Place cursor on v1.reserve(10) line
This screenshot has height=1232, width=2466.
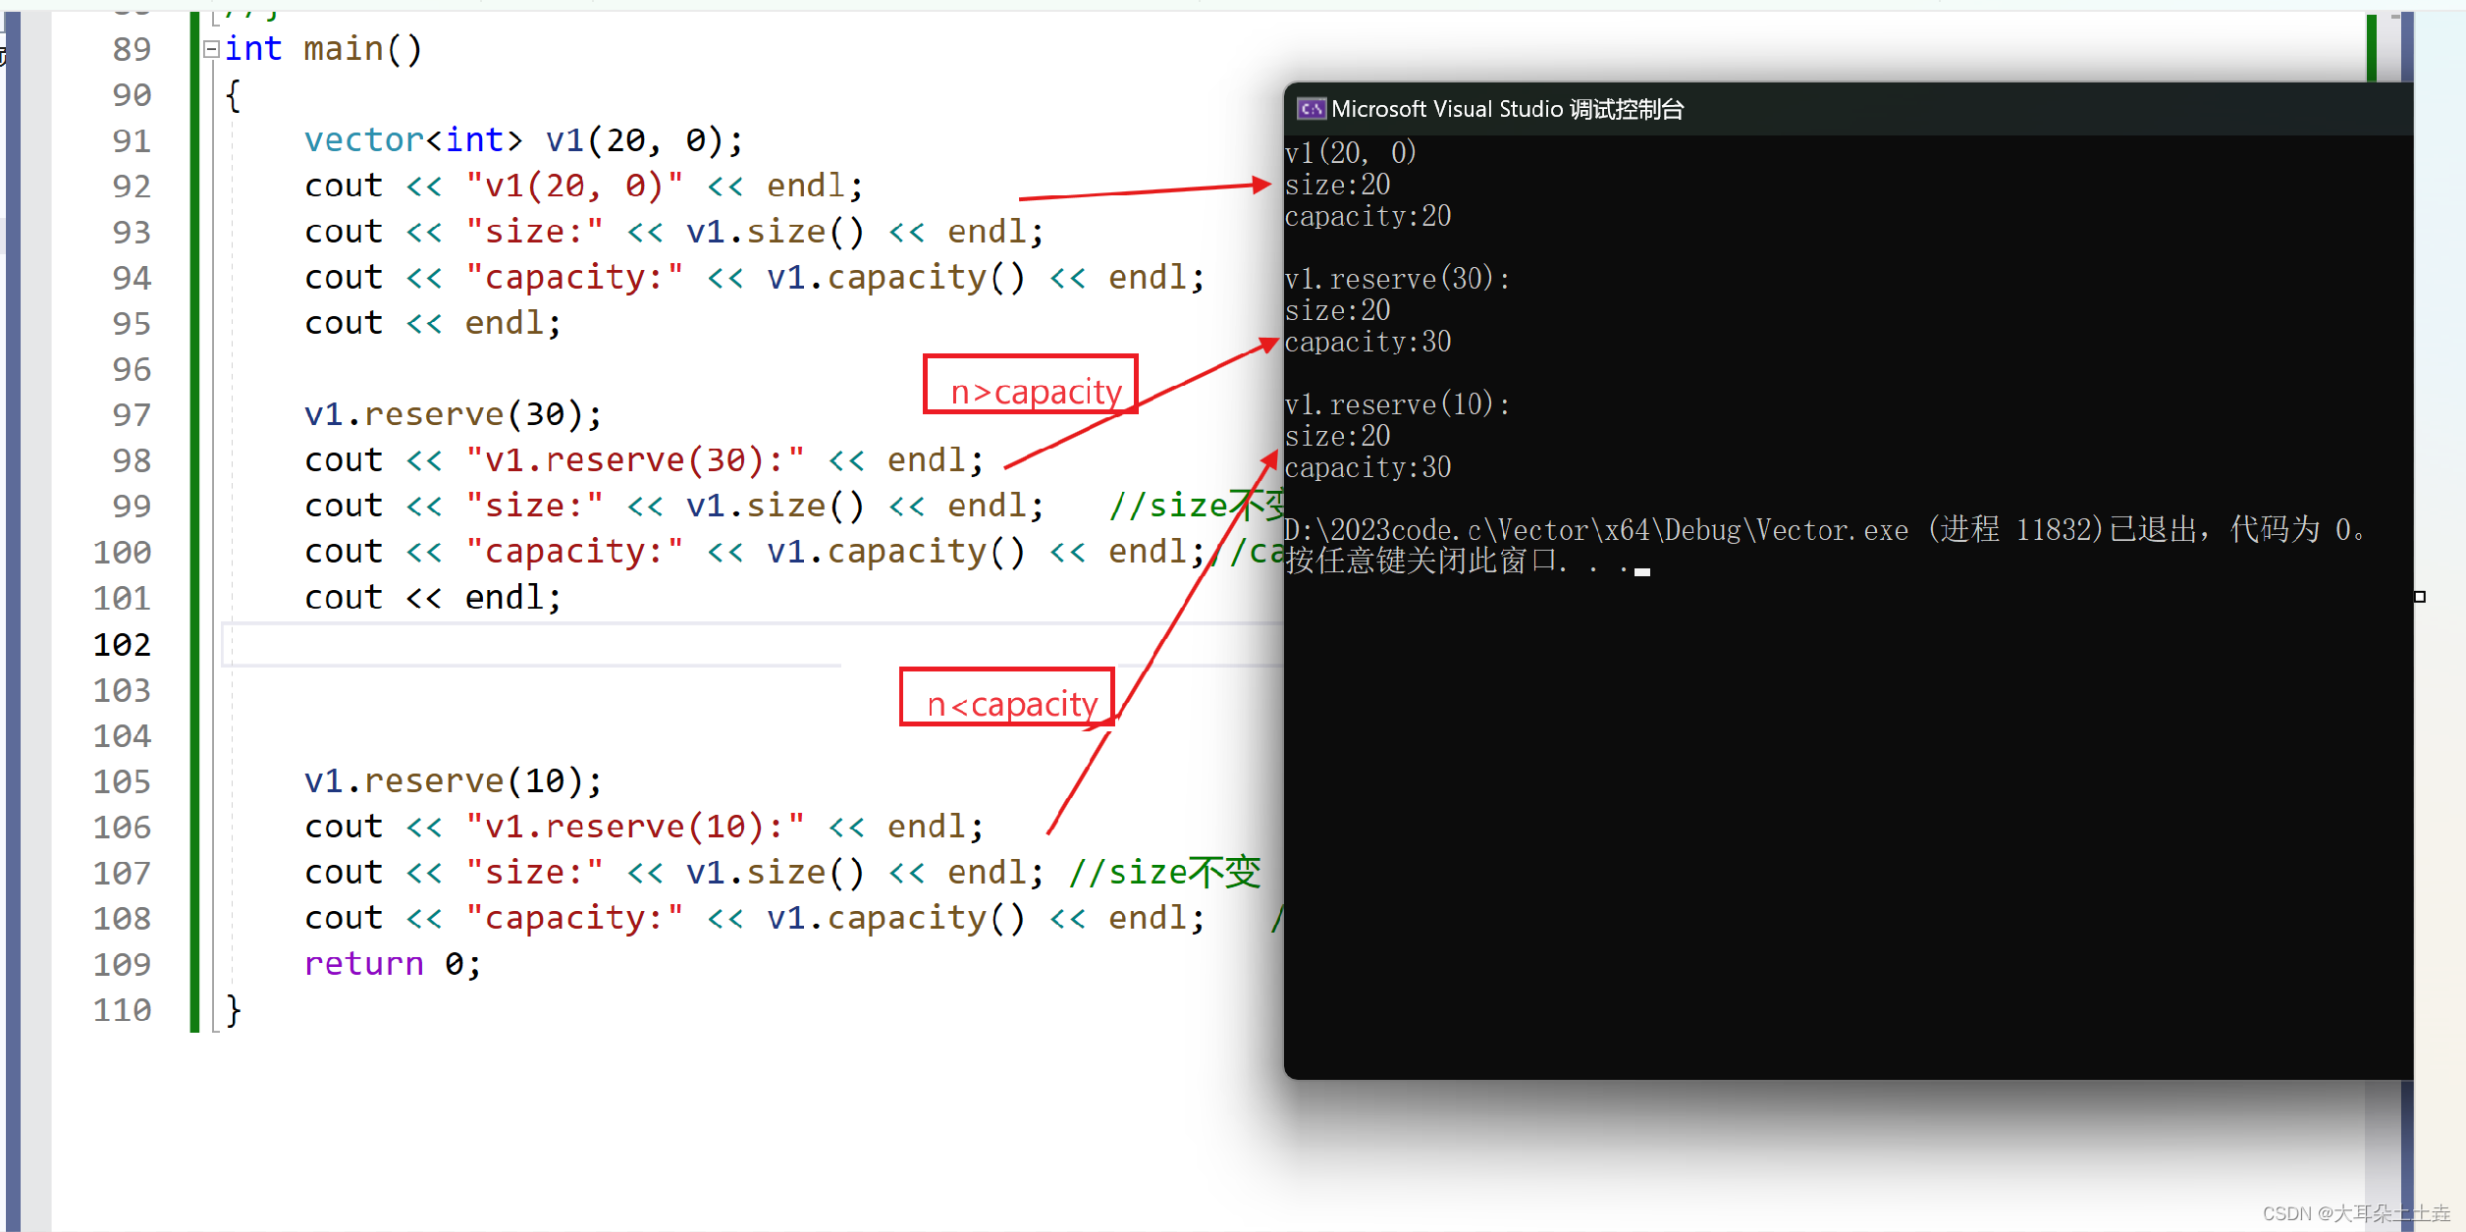tap(452, 781)
